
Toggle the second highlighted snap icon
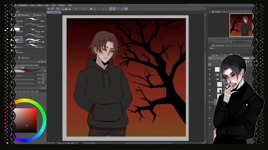click(114, 9)
